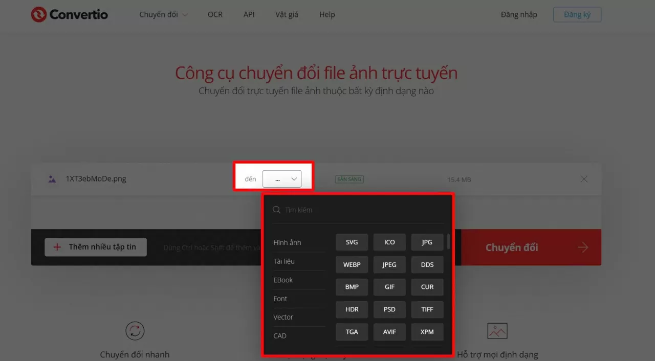This screenshot has height=361, width=655.
Task: Click the Đăng ký button
Action: click(x=577, y=14)
